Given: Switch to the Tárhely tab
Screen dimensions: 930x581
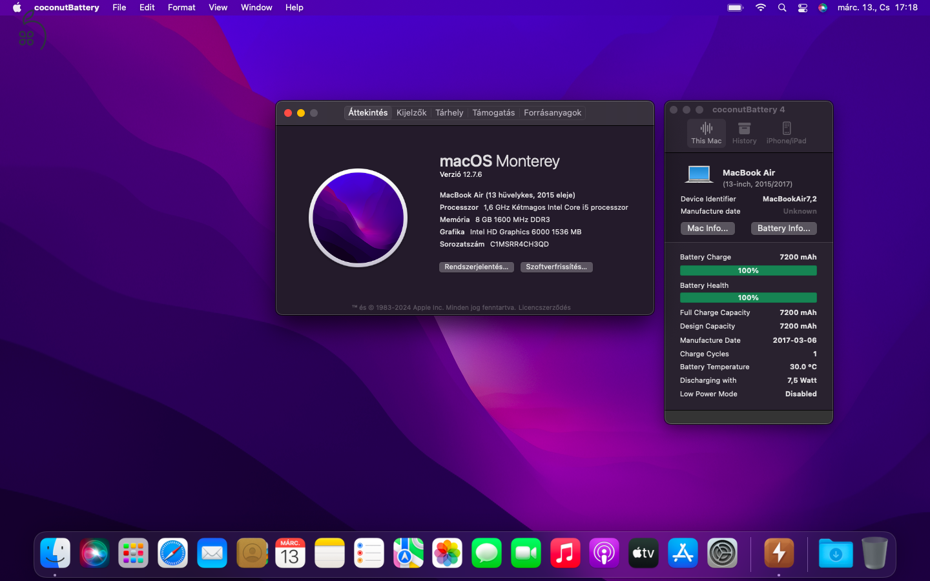Looking at the screenshot, I should point(449,112).
